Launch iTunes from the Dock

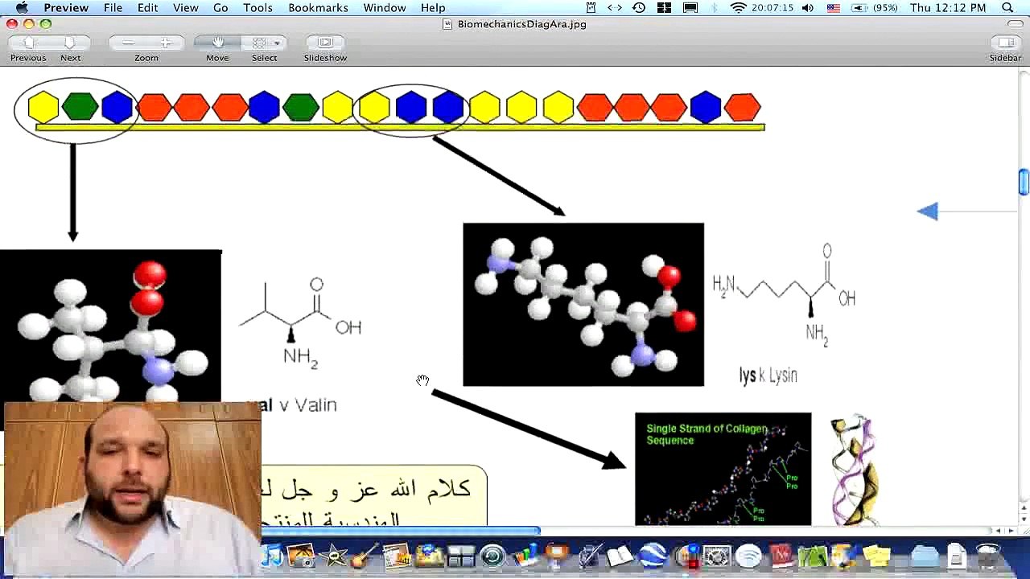click(x=270, y=556)
